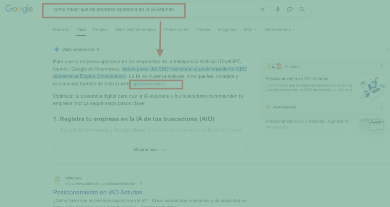Screen dimensions: 390x207
Task: Click the favicon next to www.alben.es in sources
Action: (268, 107)
